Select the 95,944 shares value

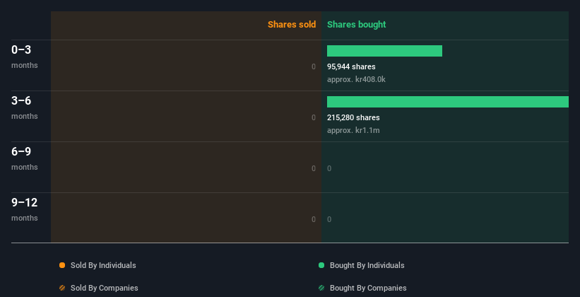pyautogui.click(x=351, y=66)
